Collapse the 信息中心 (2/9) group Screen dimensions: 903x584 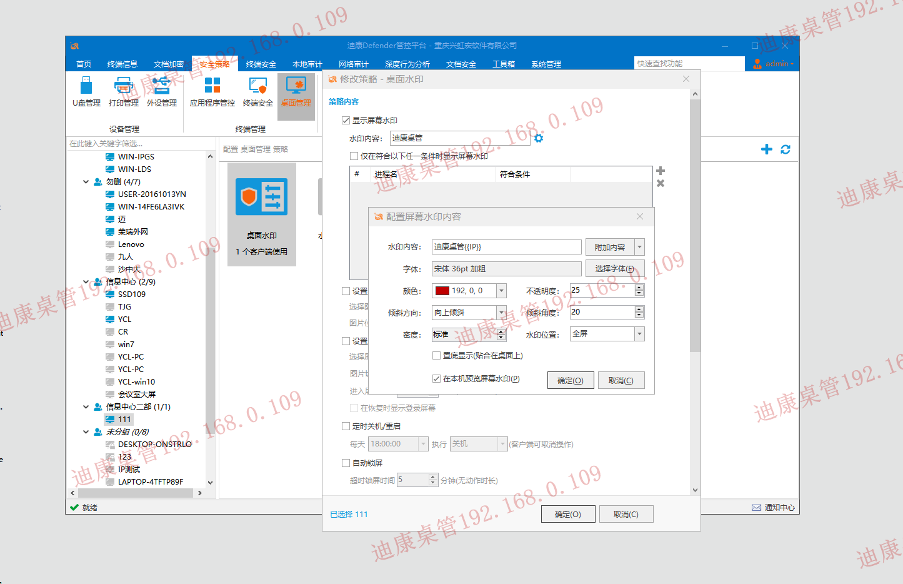86,282
